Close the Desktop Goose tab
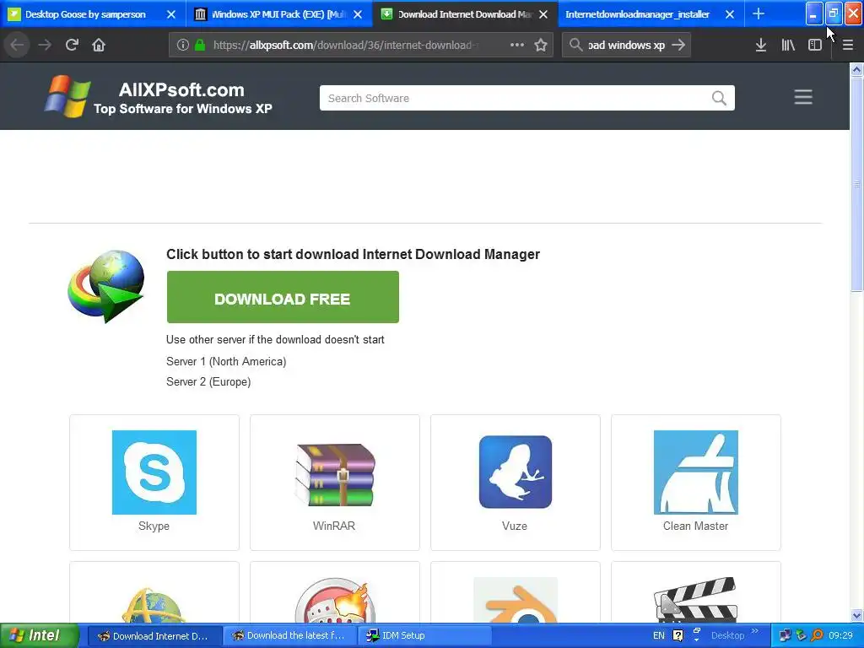The image size is (864, 648). click(171, 14)
